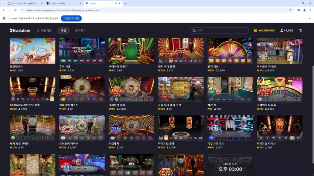Click the 기본값으로 설정 button
This screenshot has height=176, width=314.
tap(71, 18)
